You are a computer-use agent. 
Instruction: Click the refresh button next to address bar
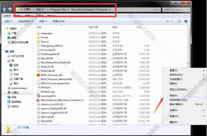158,10
